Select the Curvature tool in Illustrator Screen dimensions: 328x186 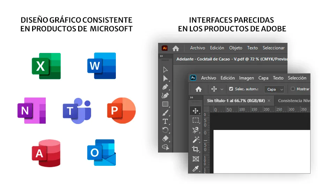165,95
